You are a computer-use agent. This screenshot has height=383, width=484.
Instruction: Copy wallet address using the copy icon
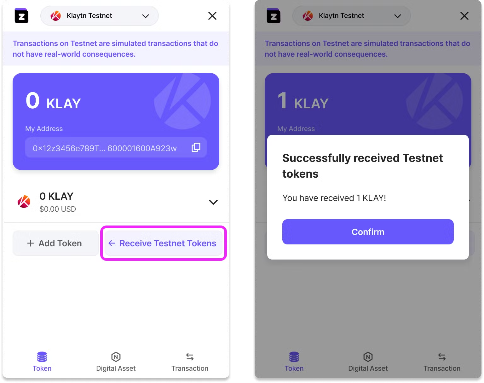point(196,147)
